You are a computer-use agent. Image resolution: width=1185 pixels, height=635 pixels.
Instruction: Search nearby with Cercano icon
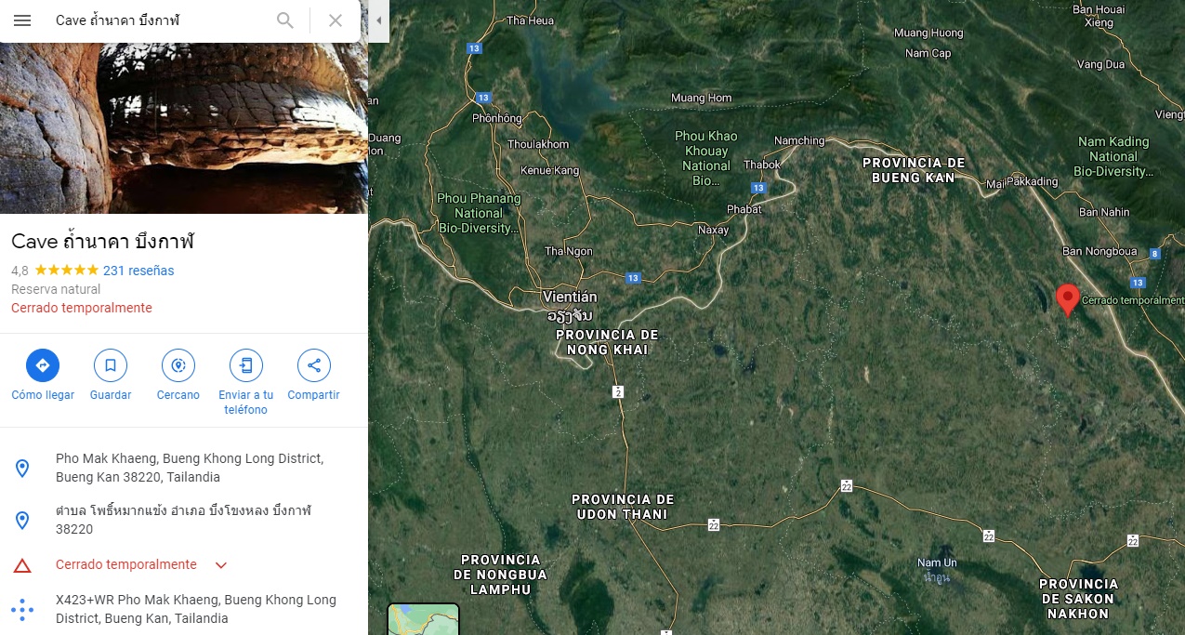[178, 365]
